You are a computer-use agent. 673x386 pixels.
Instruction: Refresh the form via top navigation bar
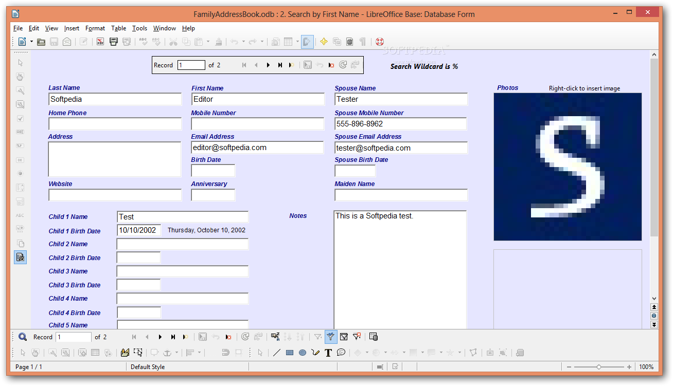[x=343, y=65]
